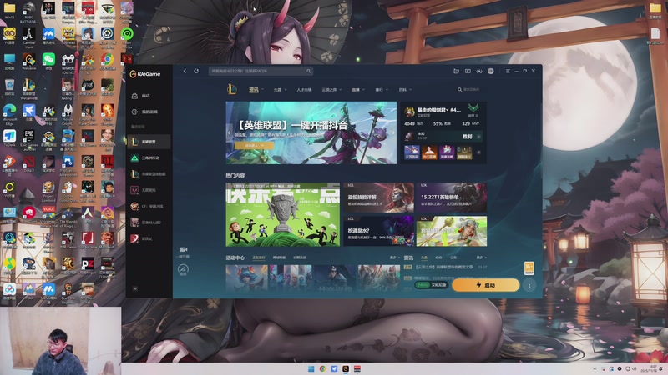Viewport: 668px width, 375px height.
Task: Open the first shortcut tile below the match row
Action: pos(412,152)
